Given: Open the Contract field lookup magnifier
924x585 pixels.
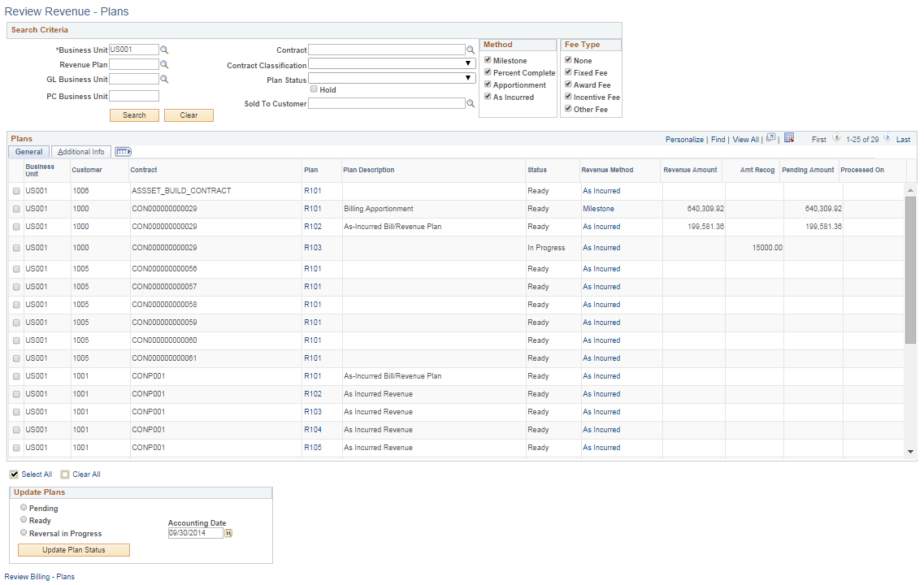Looking at the screenshot, I should [471, 49].
